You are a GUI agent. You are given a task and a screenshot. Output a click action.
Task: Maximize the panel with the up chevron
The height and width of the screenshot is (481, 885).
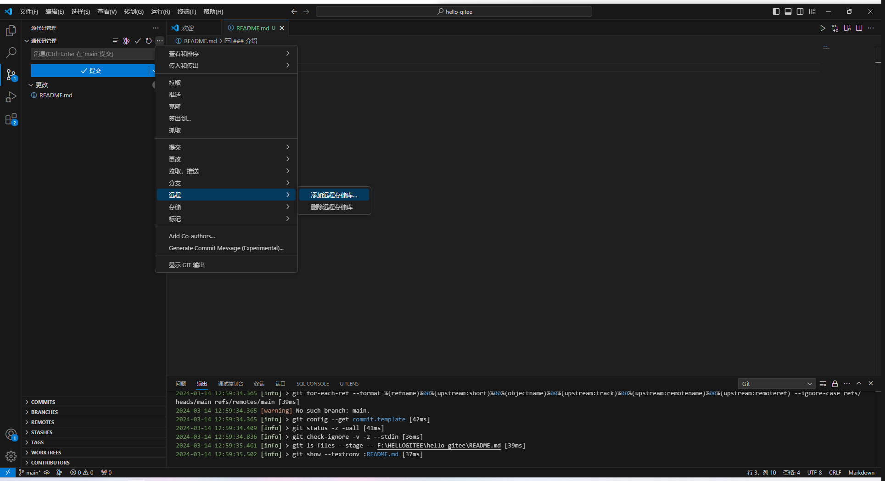pos(859,384)
